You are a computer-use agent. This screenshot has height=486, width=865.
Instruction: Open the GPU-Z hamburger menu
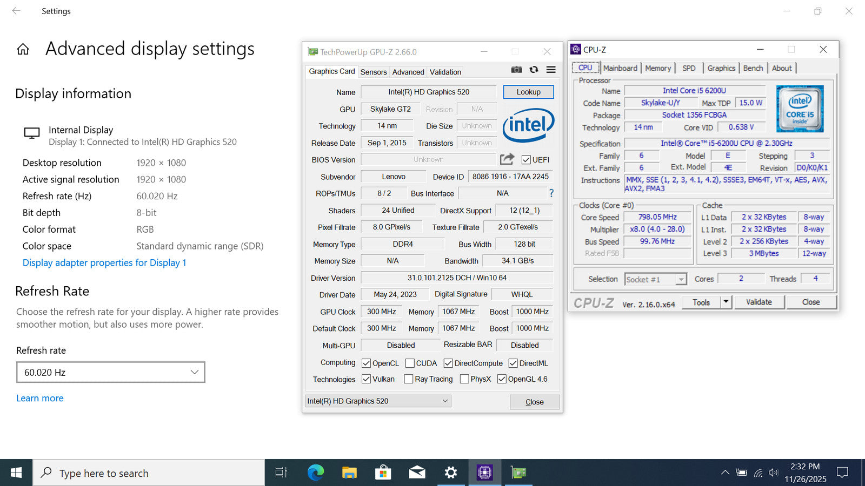pos(551,70)
